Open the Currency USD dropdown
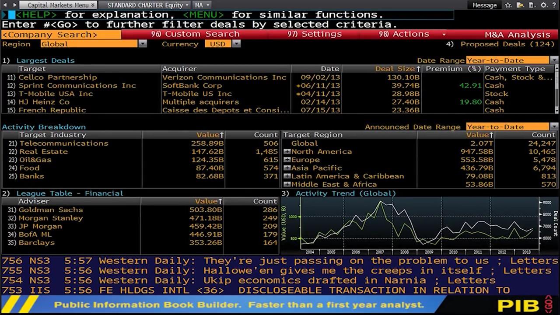 tap(235, 44)
